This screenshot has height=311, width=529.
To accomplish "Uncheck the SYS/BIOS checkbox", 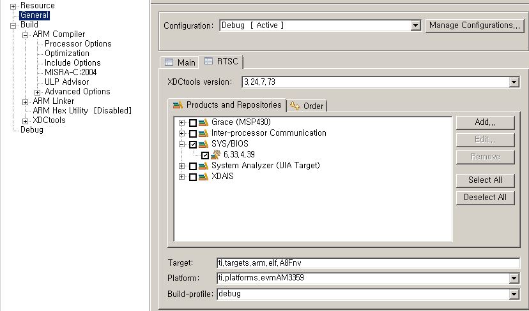I will pyautogui.click(x=193, y=144).
